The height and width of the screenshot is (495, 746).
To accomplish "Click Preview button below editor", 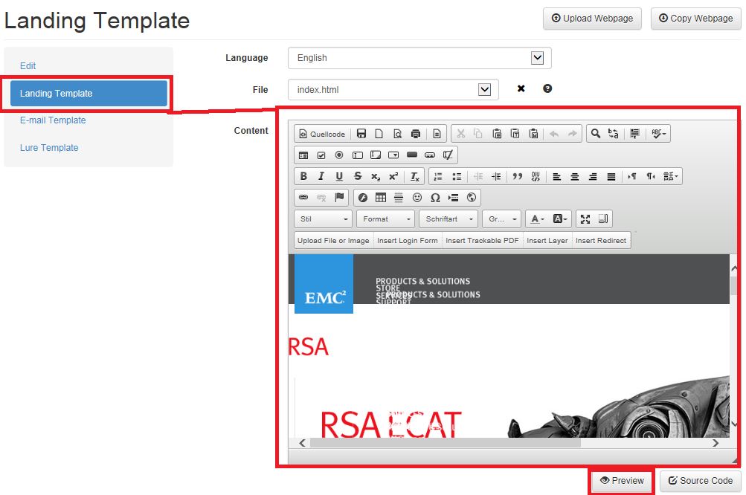I will coord(623,481).
